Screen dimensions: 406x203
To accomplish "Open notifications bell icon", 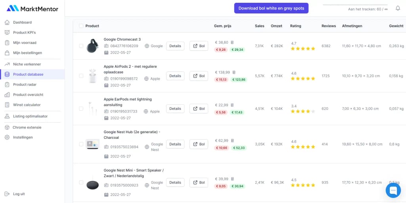I will point(398,8).
